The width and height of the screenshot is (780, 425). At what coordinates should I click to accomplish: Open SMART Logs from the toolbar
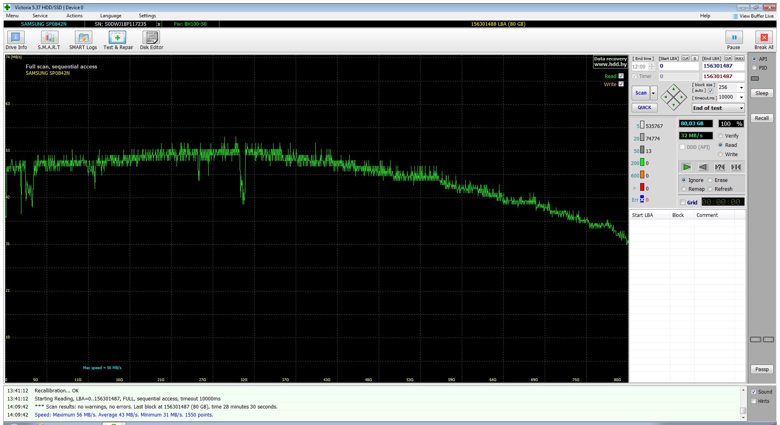click(83, 41)
